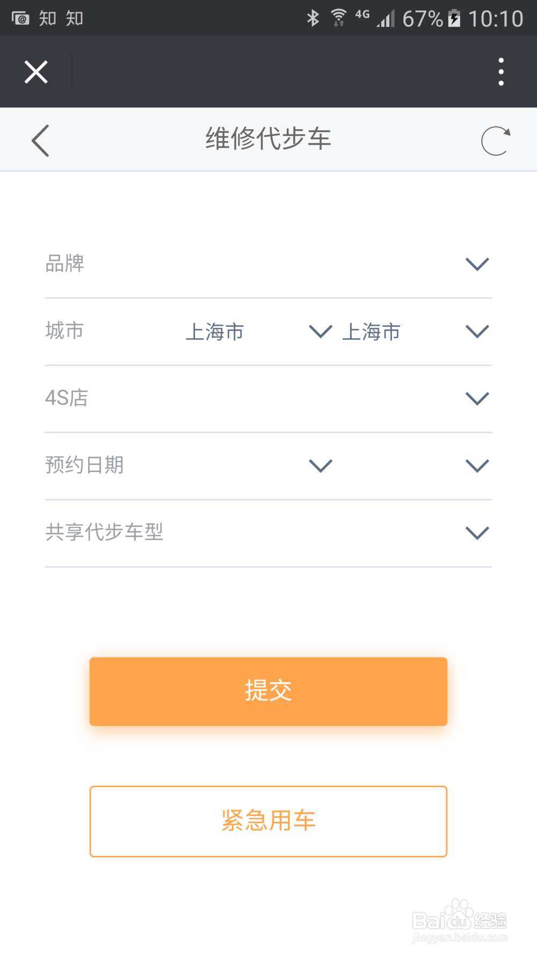Tap the screenshot notification icon
The width and height of the screenshot is (537, 956).
point(20,19)
